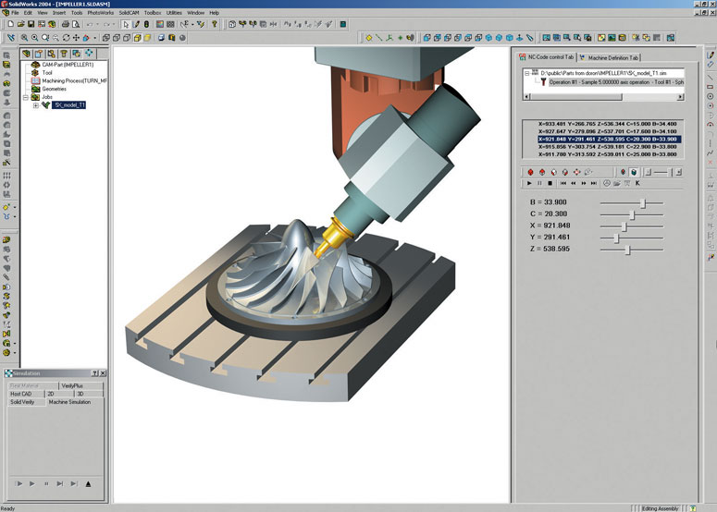Image resolution: width=717 pixels, height=512 pixels.
Task: Click the Coordinate System icon
Action: coord(389,38)
